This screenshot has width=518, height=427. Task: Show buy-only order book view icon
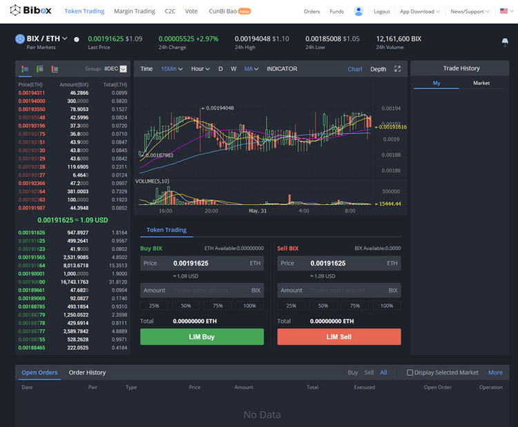pos(39,68)
